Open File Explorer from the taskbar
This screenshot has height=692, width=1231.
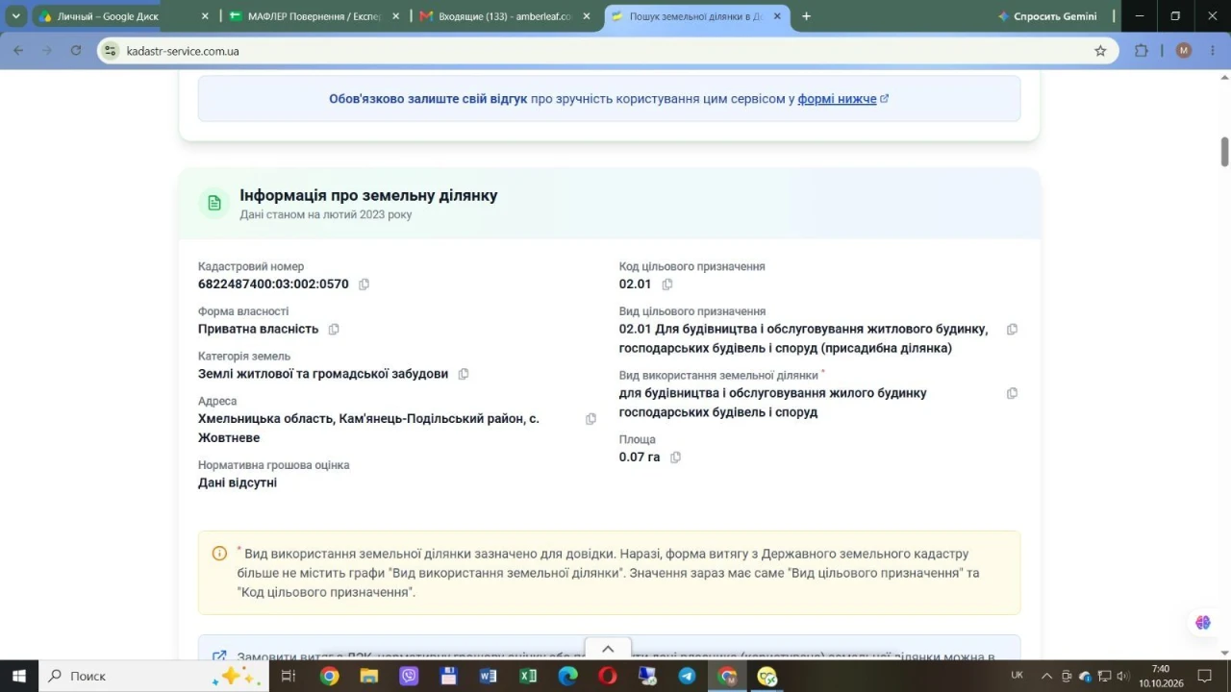pos(369,676)
